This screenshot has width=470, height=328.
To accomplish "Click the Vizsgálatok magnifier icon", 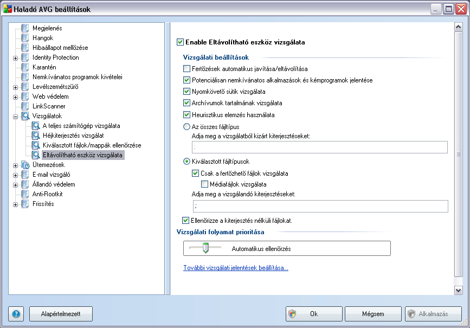I will click(x=25, y=116).
